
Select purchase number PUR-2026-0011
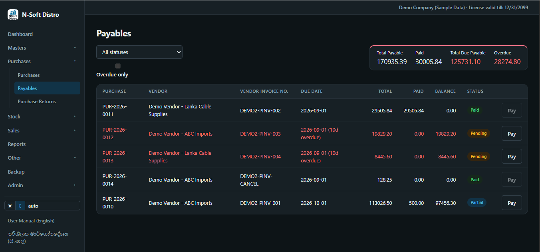114,110
